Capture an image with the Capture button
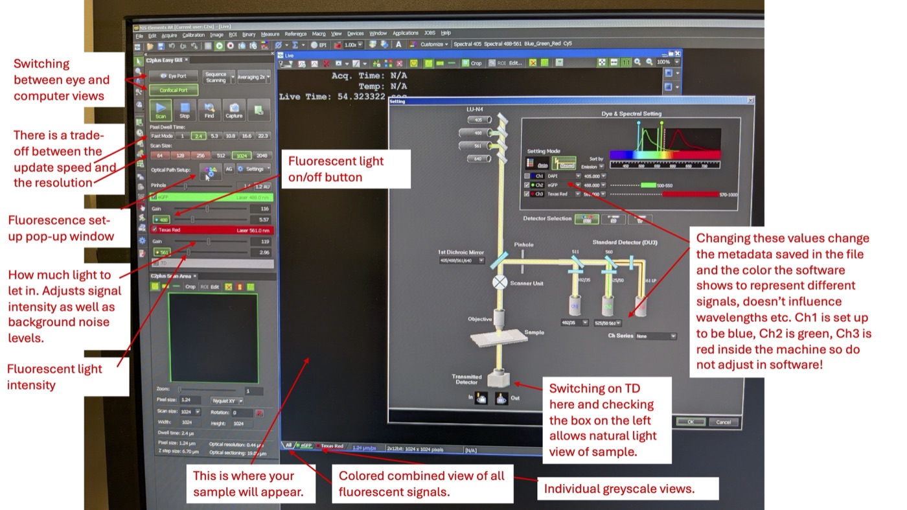Screen dimensions: 907x510 pyautogui.click(x=234, y=110)
